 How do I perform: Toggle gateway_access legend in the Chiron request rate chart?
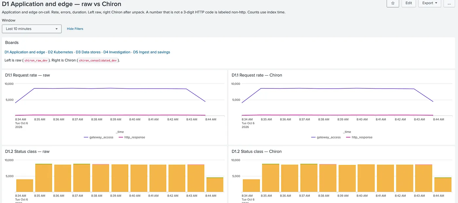(326, 137)
